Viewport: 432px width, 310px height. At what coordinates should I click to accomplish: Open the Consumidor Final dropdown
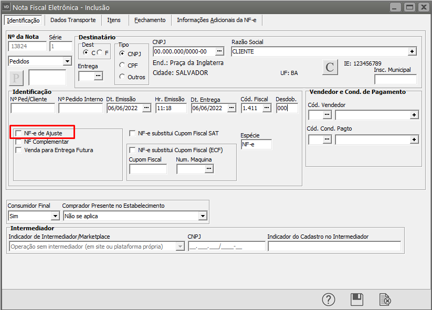(55, 216)
